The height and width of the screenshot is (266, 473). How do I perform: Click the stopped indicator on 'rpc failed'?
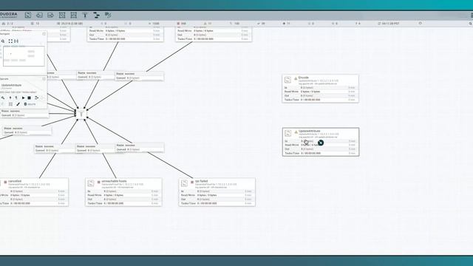click(192, 183)
